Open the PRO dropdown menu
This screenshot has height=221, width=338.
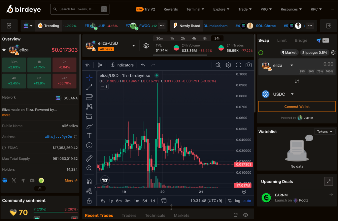[266, 9]
